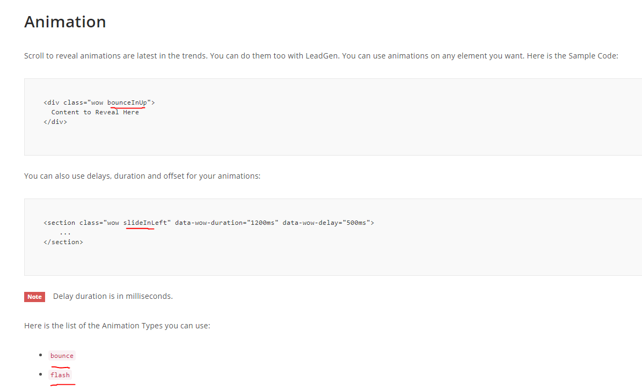Click the "Content to Reveal Here" code line
The width and height of the screenshot is (642, 389).
point(95,112)
